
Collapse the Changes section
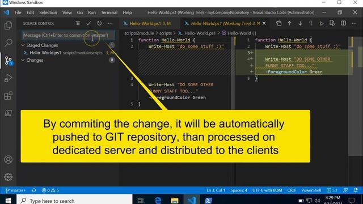tap(23, 60)
